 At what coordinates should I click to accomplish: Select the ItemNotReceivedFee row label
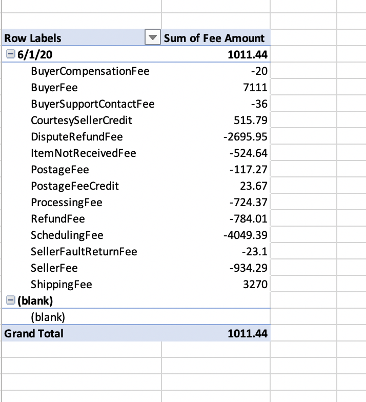(x=83, y=153)
